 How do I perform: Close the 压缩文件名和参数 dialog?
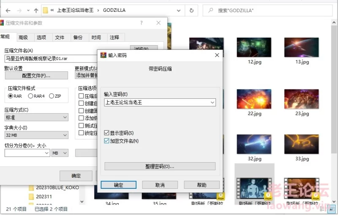(x=158, y=23)
